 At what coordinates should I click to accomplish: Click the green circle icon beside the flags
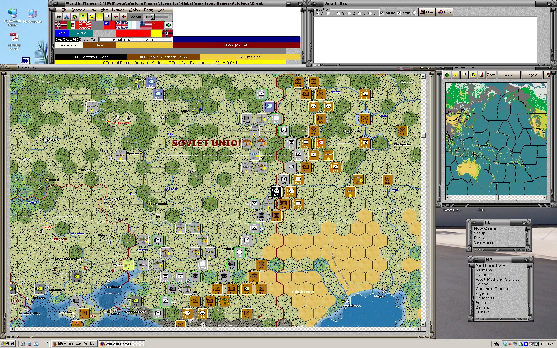(x=168, y=25)
